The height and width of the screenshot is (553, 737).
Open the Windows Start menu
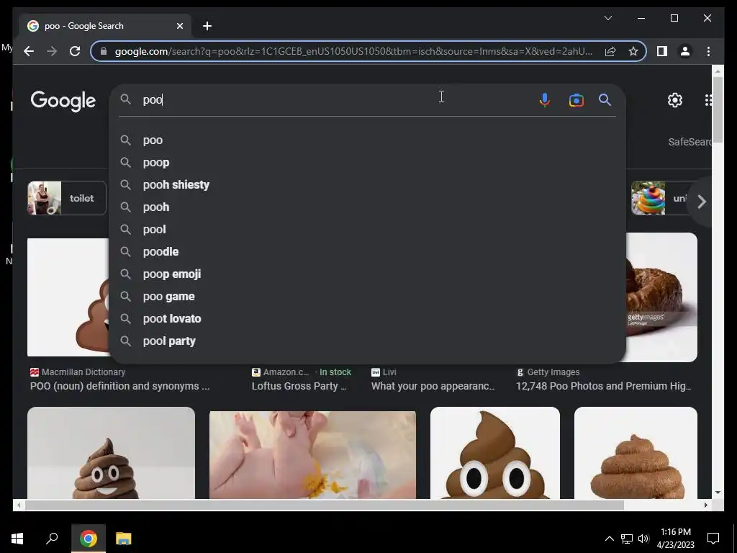pyautogui.click(x=17, y=539)
